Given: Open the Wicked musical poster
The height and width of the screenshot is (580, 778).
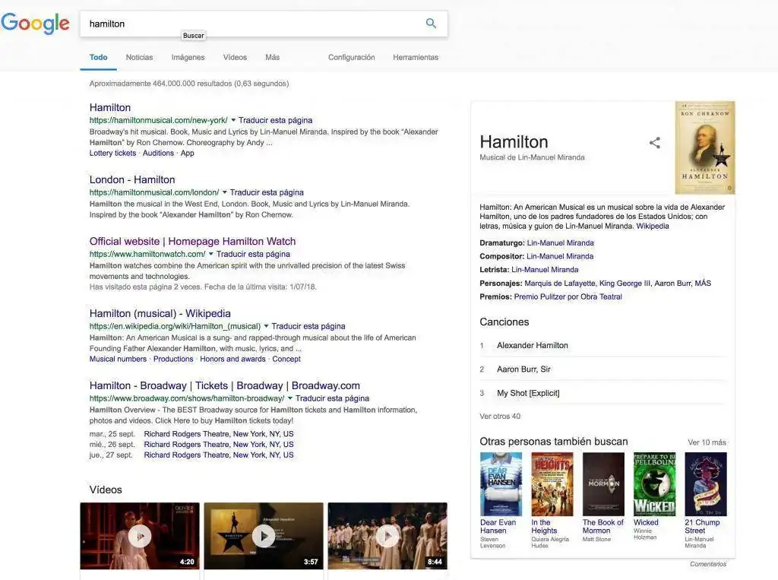Looking at the screenshot, I should pos(654,484).
